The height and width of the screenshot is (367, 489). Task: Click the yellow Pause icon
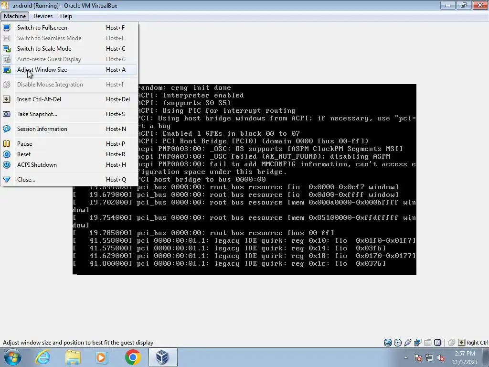click(7, 144)
